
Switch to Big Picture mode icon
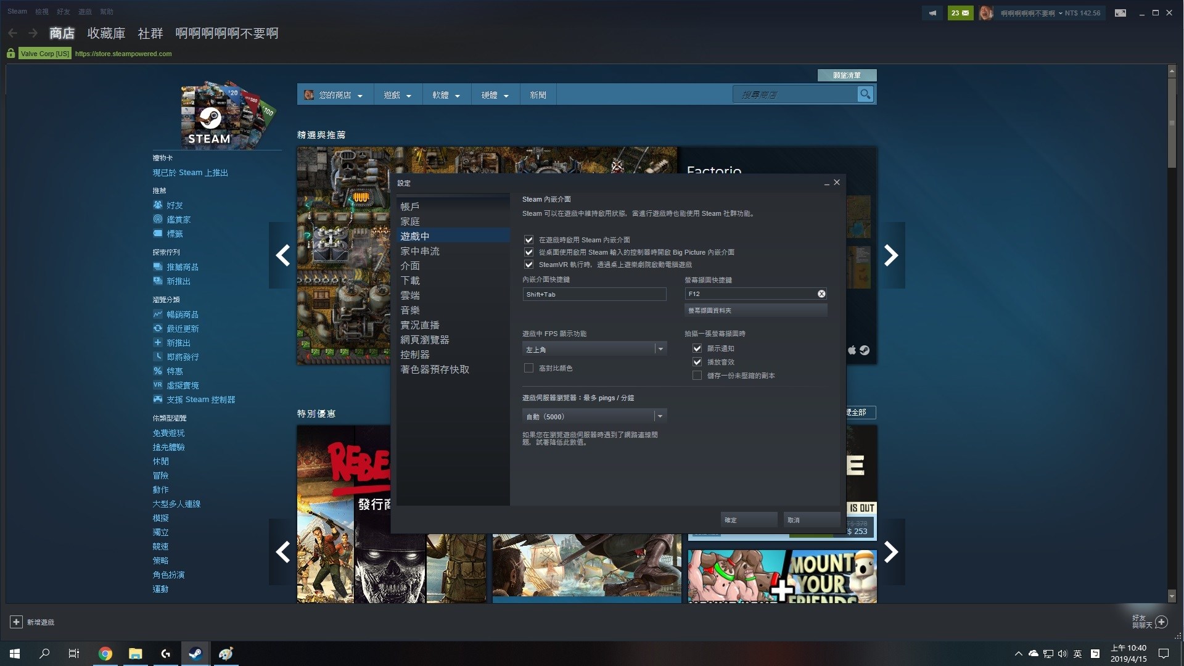click(x=1120, y=12)
